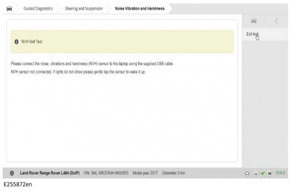Click the 13.8 V battery voltage reading
This screenshot has width=292, height=192.
coord(280,173)
